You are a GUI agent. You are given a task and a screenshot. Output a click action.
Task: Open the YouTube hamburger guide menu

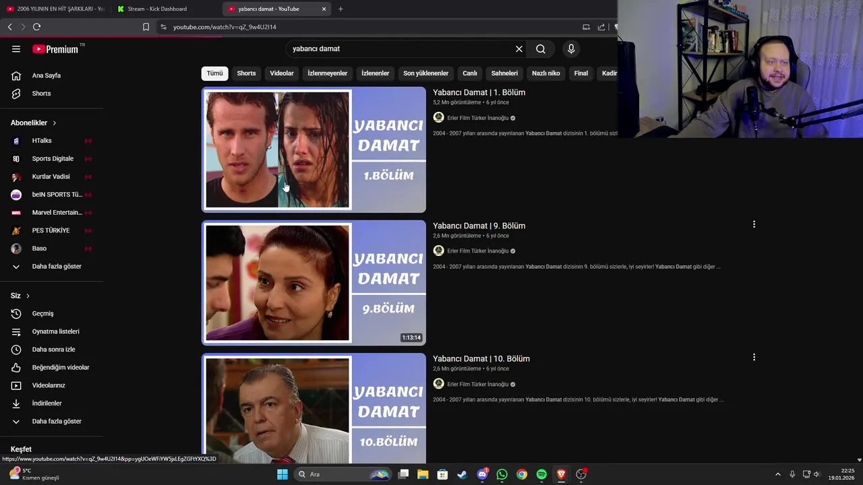[x=16, y=48]
